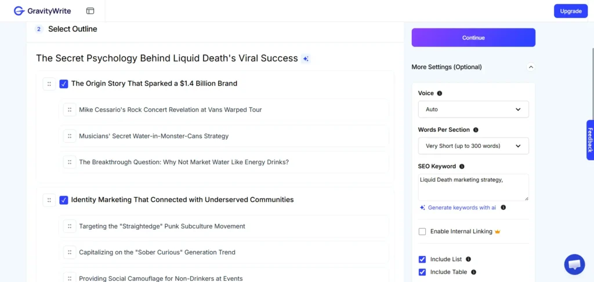
Task: Uncheck the Origin Story section checkbox
Action: click(64, 84)
